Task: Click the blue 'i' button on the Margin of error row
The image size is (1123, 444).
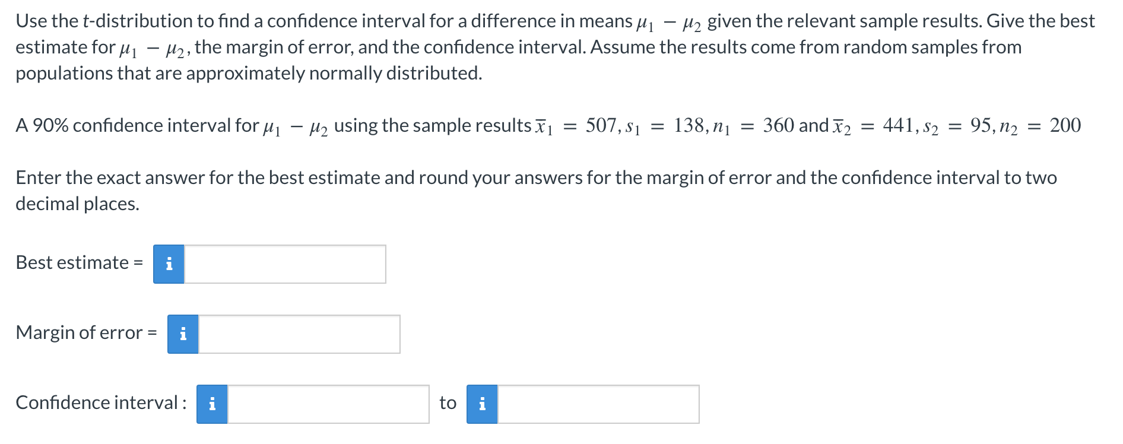Action: tap(183, 335)
